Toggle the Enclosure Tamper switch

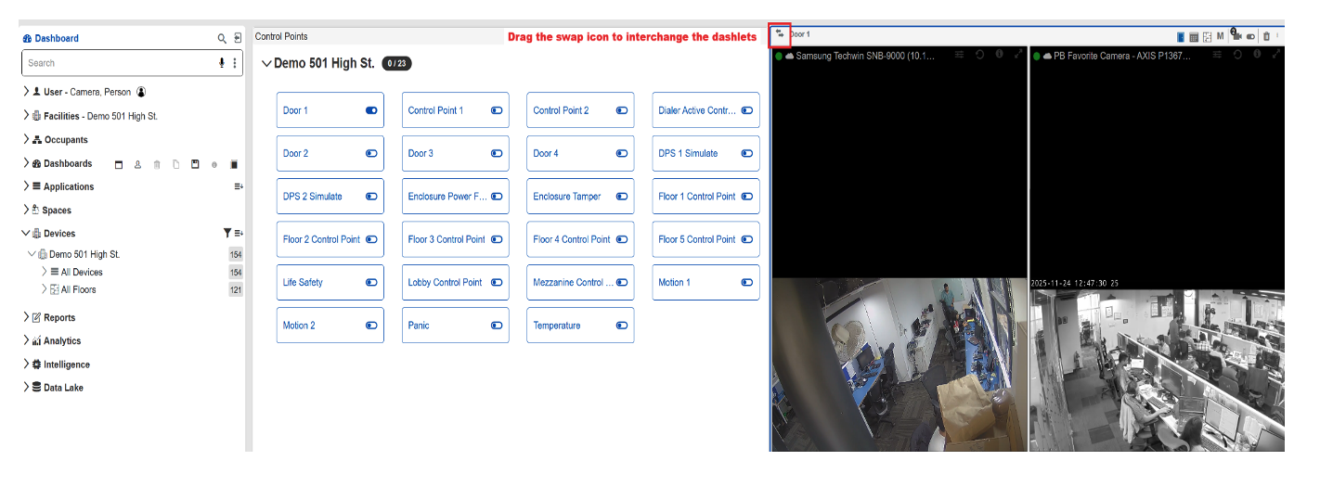tap(622, 197)
